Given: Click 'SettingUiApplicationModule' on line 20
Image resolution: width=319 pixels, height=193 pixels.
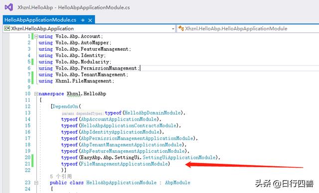Looking at the screenshot, I should point(179,158).
